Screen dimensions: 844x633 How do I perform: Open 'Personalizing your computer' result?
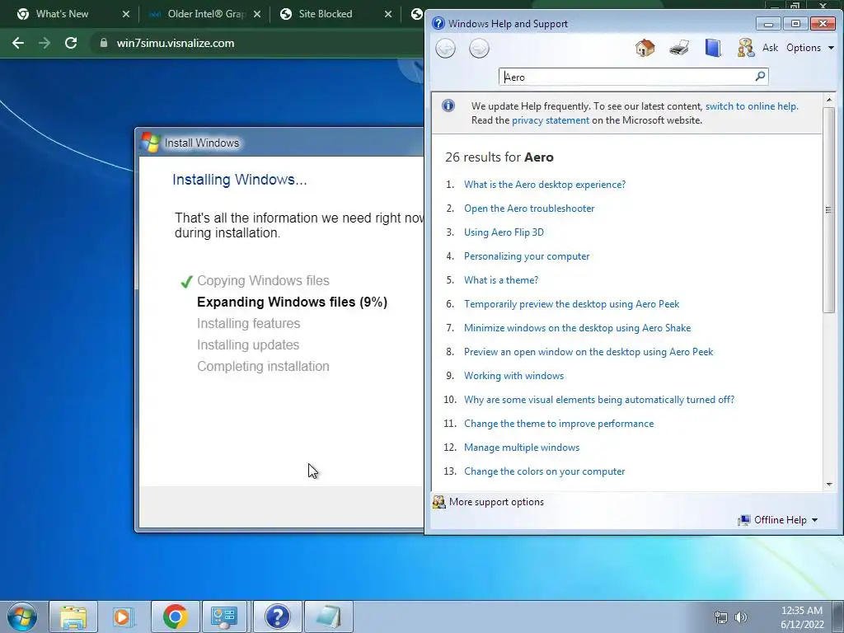coord(527,256)
